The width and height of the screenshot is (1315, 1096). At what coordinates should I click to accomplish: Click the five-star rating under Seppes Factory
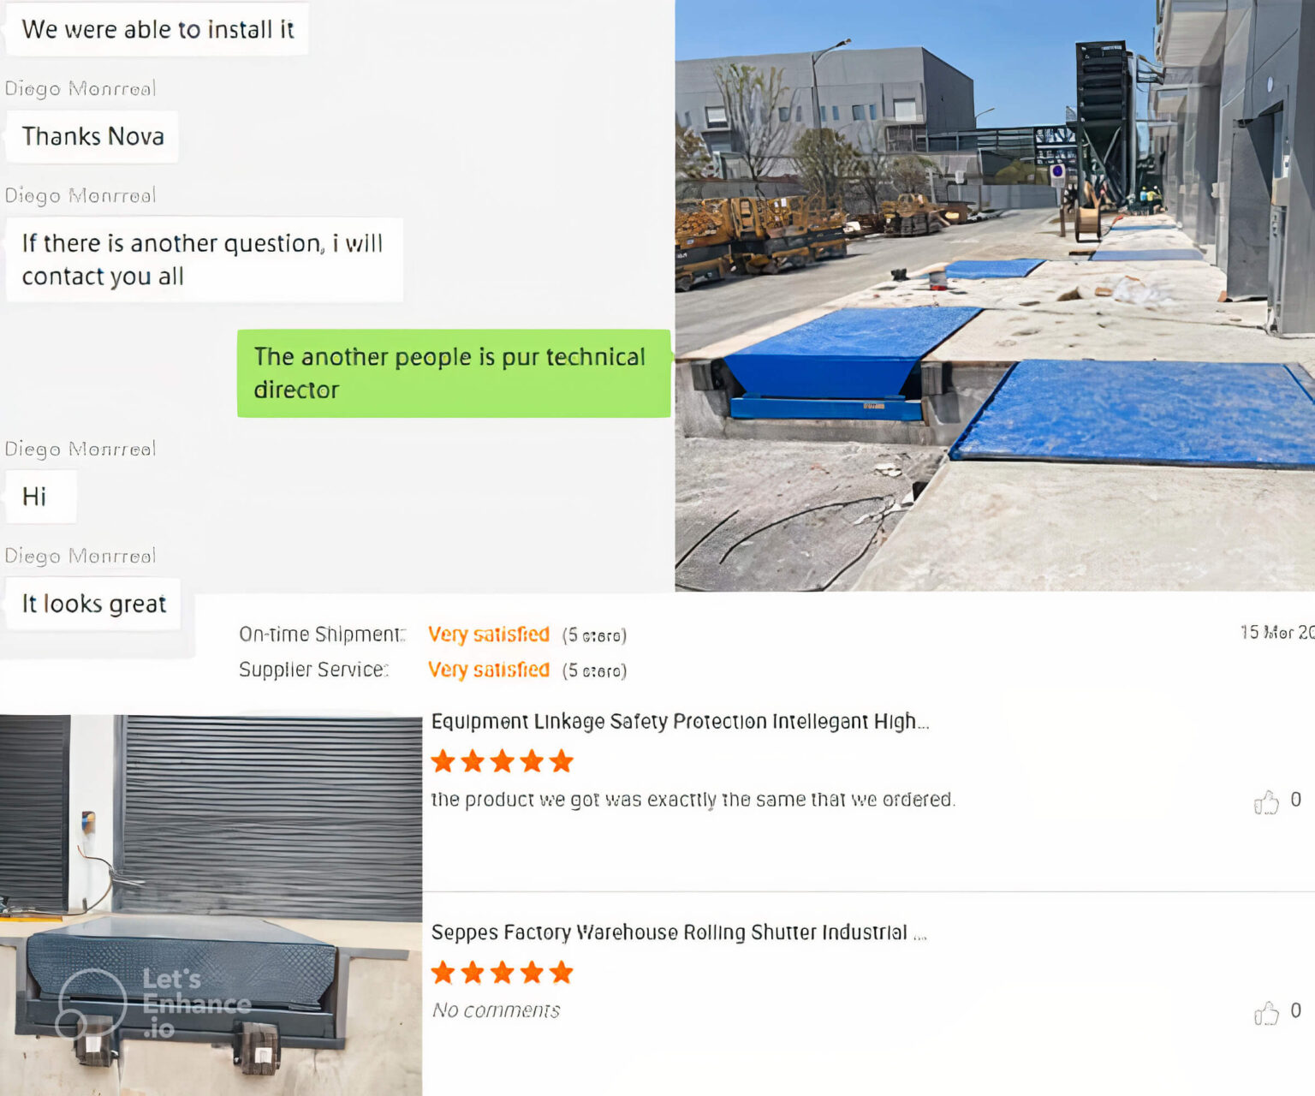[502, 973]
